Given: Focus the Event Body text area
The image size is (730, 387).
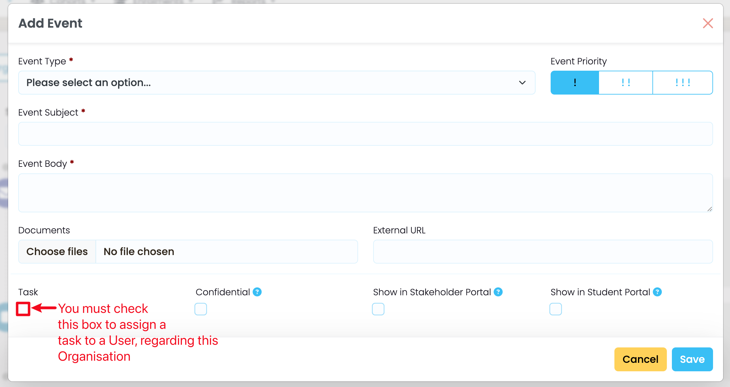Looking at the screenshot, I should (365, 193).
